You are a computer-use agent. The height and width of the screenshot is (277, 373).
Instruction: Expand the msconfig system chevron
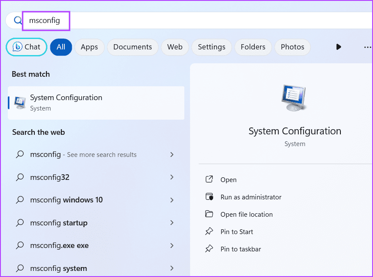point(172,268)
